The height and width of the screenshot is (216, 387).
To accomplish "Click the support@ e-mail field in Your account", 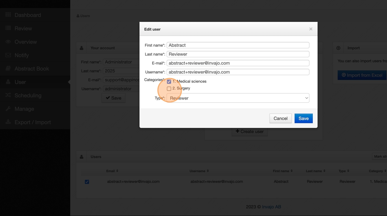I will pyautogui.click(x=121, y=80).
